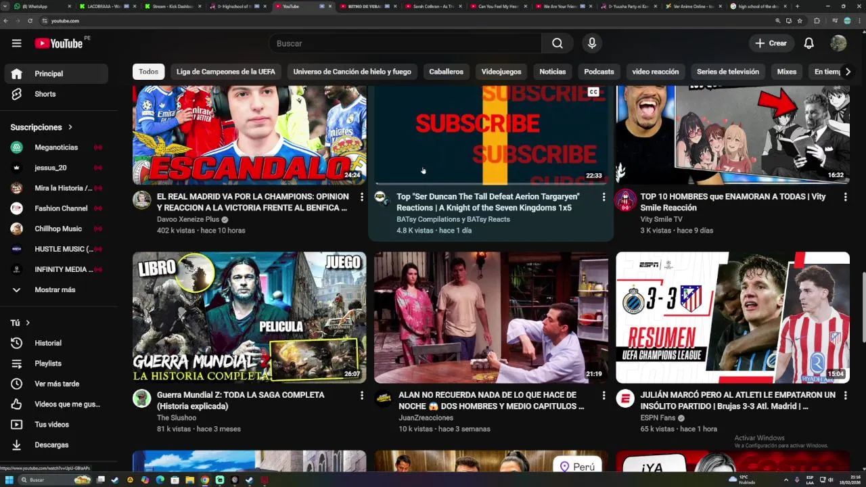Click JuanZreacciones channel name

[x=426, y=417]
